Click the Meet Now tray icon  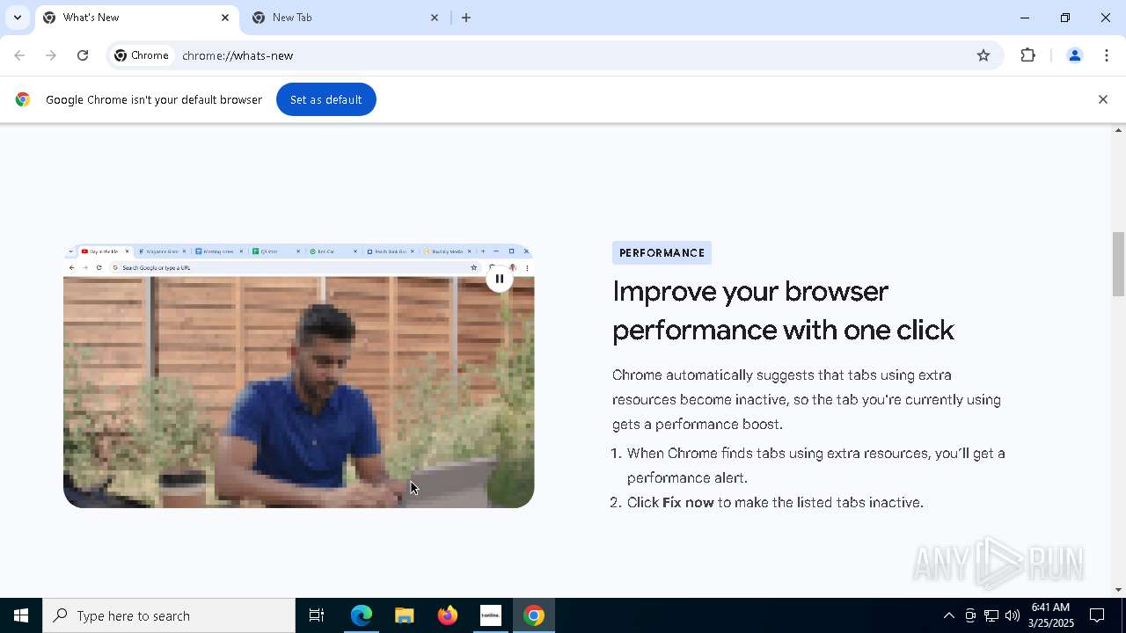point(970,615)
